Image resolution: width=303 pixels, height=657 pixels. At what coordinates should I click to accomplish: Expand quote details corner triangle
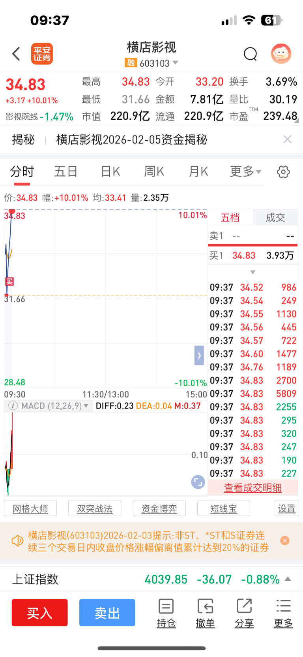click(x=296, y=121)
